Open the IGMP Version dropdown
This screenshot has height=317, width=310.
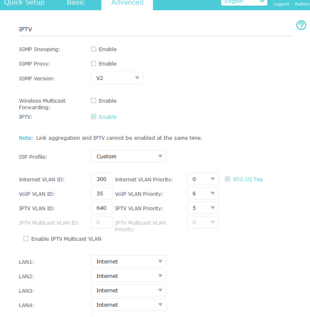pyautogui.click(x=117, y=78)
